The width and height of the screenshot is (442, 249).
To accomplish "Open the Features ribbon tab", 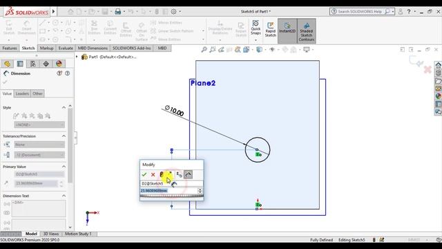I will [10, 48].
